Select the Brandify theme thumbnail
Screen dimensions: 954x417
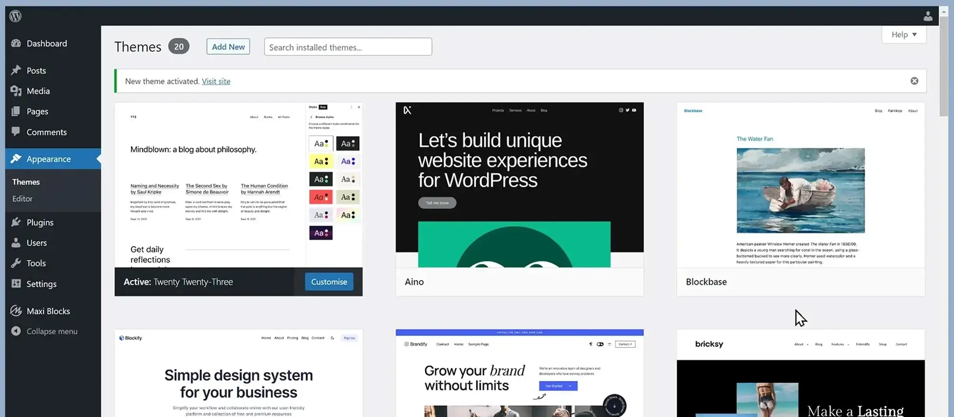[x=519, y=373]
